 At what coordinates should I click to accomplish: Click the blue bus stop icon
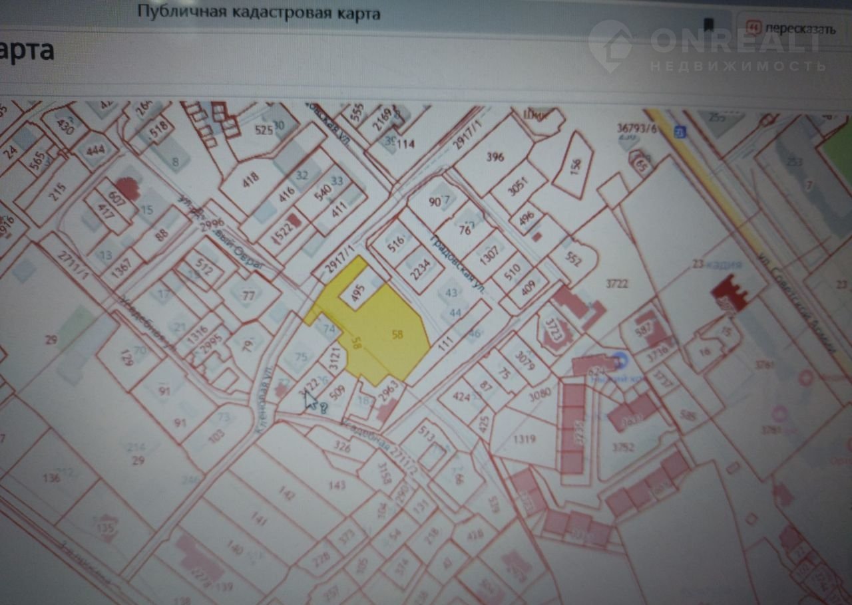pos(678,130)
